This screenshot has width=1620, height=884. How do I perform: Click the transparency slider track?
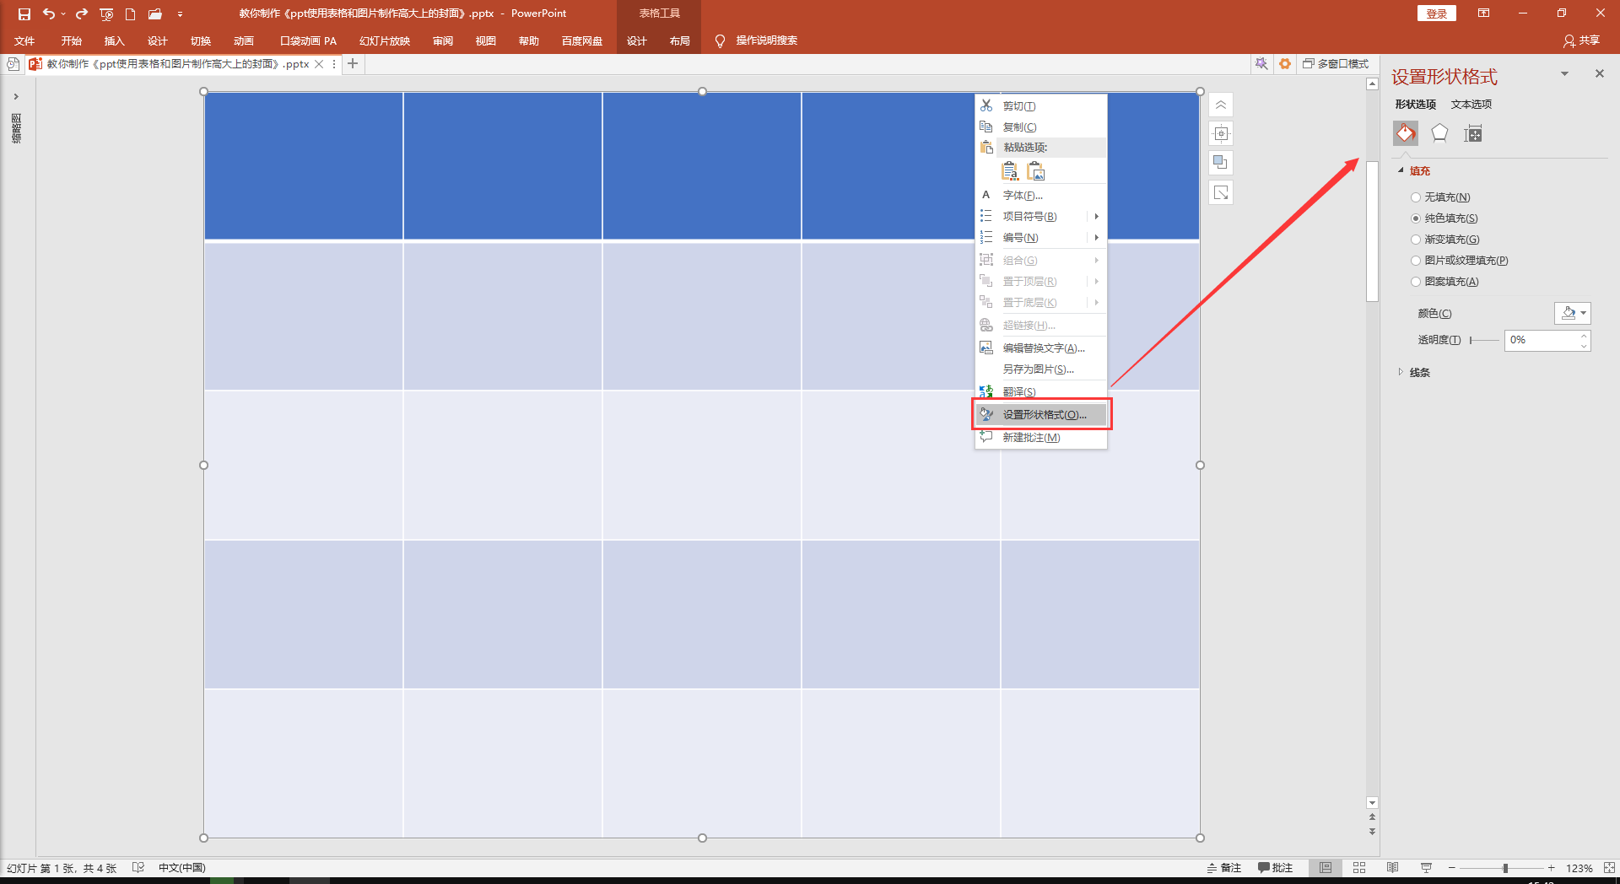pos(1484,340)
